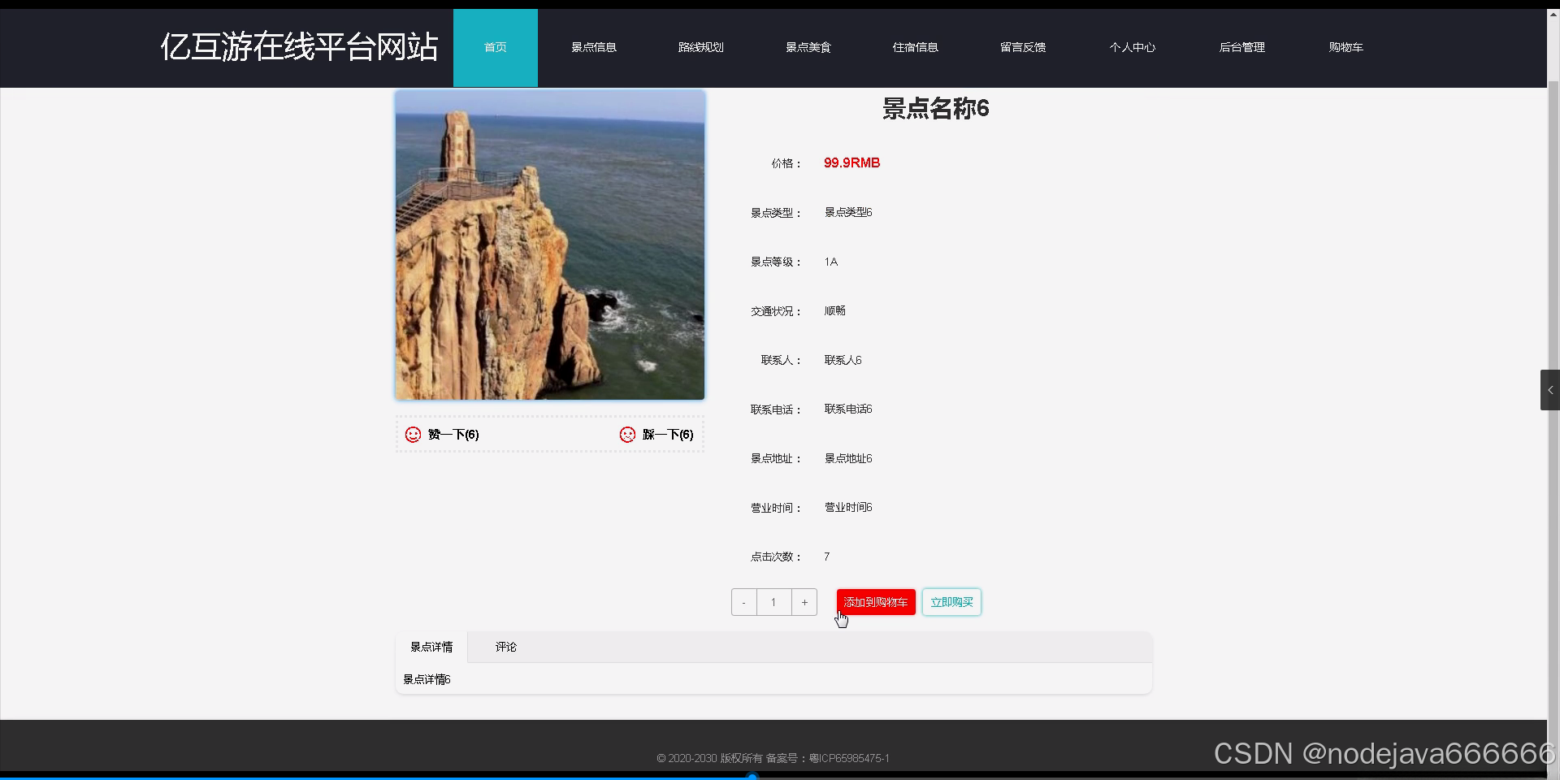Click the business hours value 营业时间6

pyautogui.click(x=848, y=508)
